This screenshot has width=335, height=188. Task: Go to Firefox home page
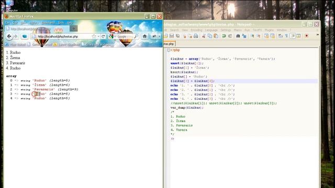144,37
